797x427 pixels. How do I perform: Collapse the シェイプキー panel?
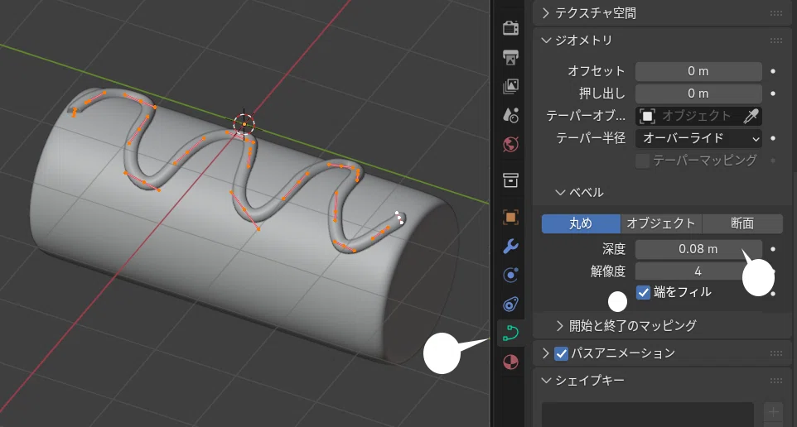(x=546, y=381)
